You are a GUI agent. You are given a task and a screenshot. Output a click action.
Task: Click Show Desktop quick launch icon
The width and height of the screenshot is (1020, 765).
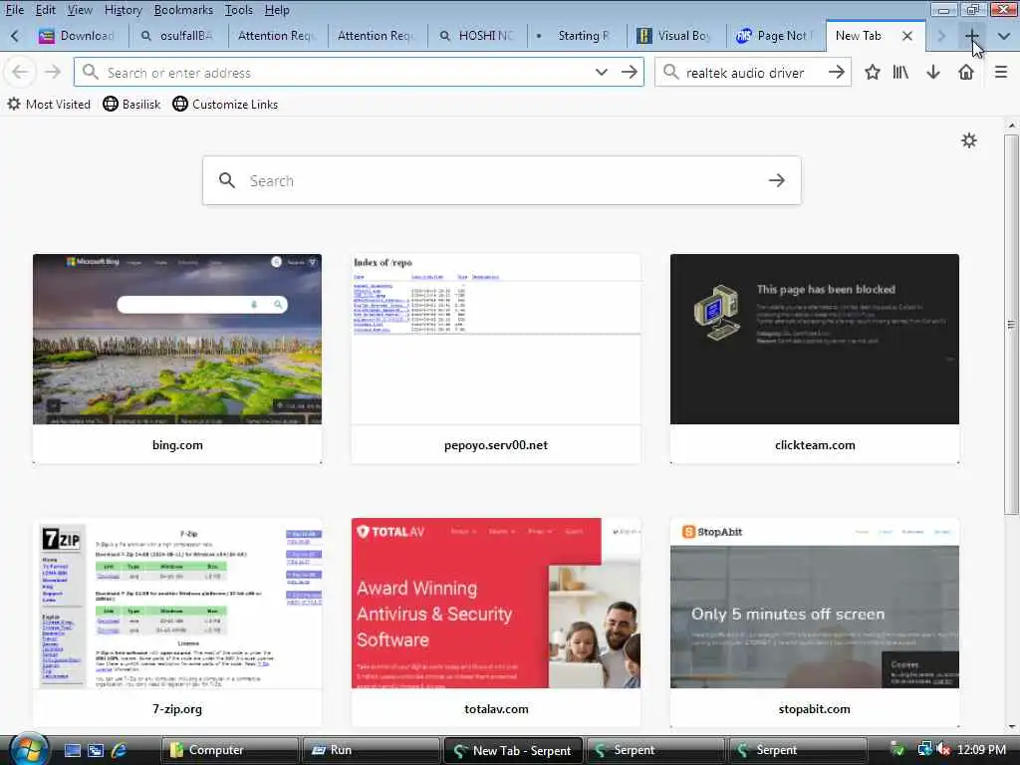(x=72, y=750)
